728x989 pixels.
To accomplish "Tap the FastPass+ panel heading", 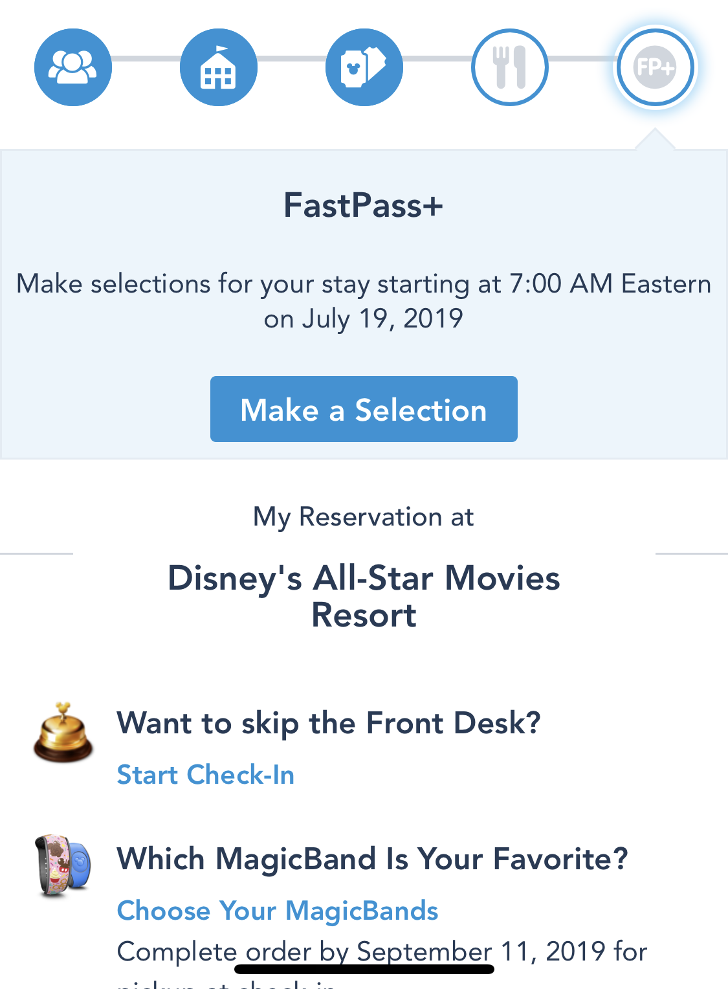I will (364, 206).
